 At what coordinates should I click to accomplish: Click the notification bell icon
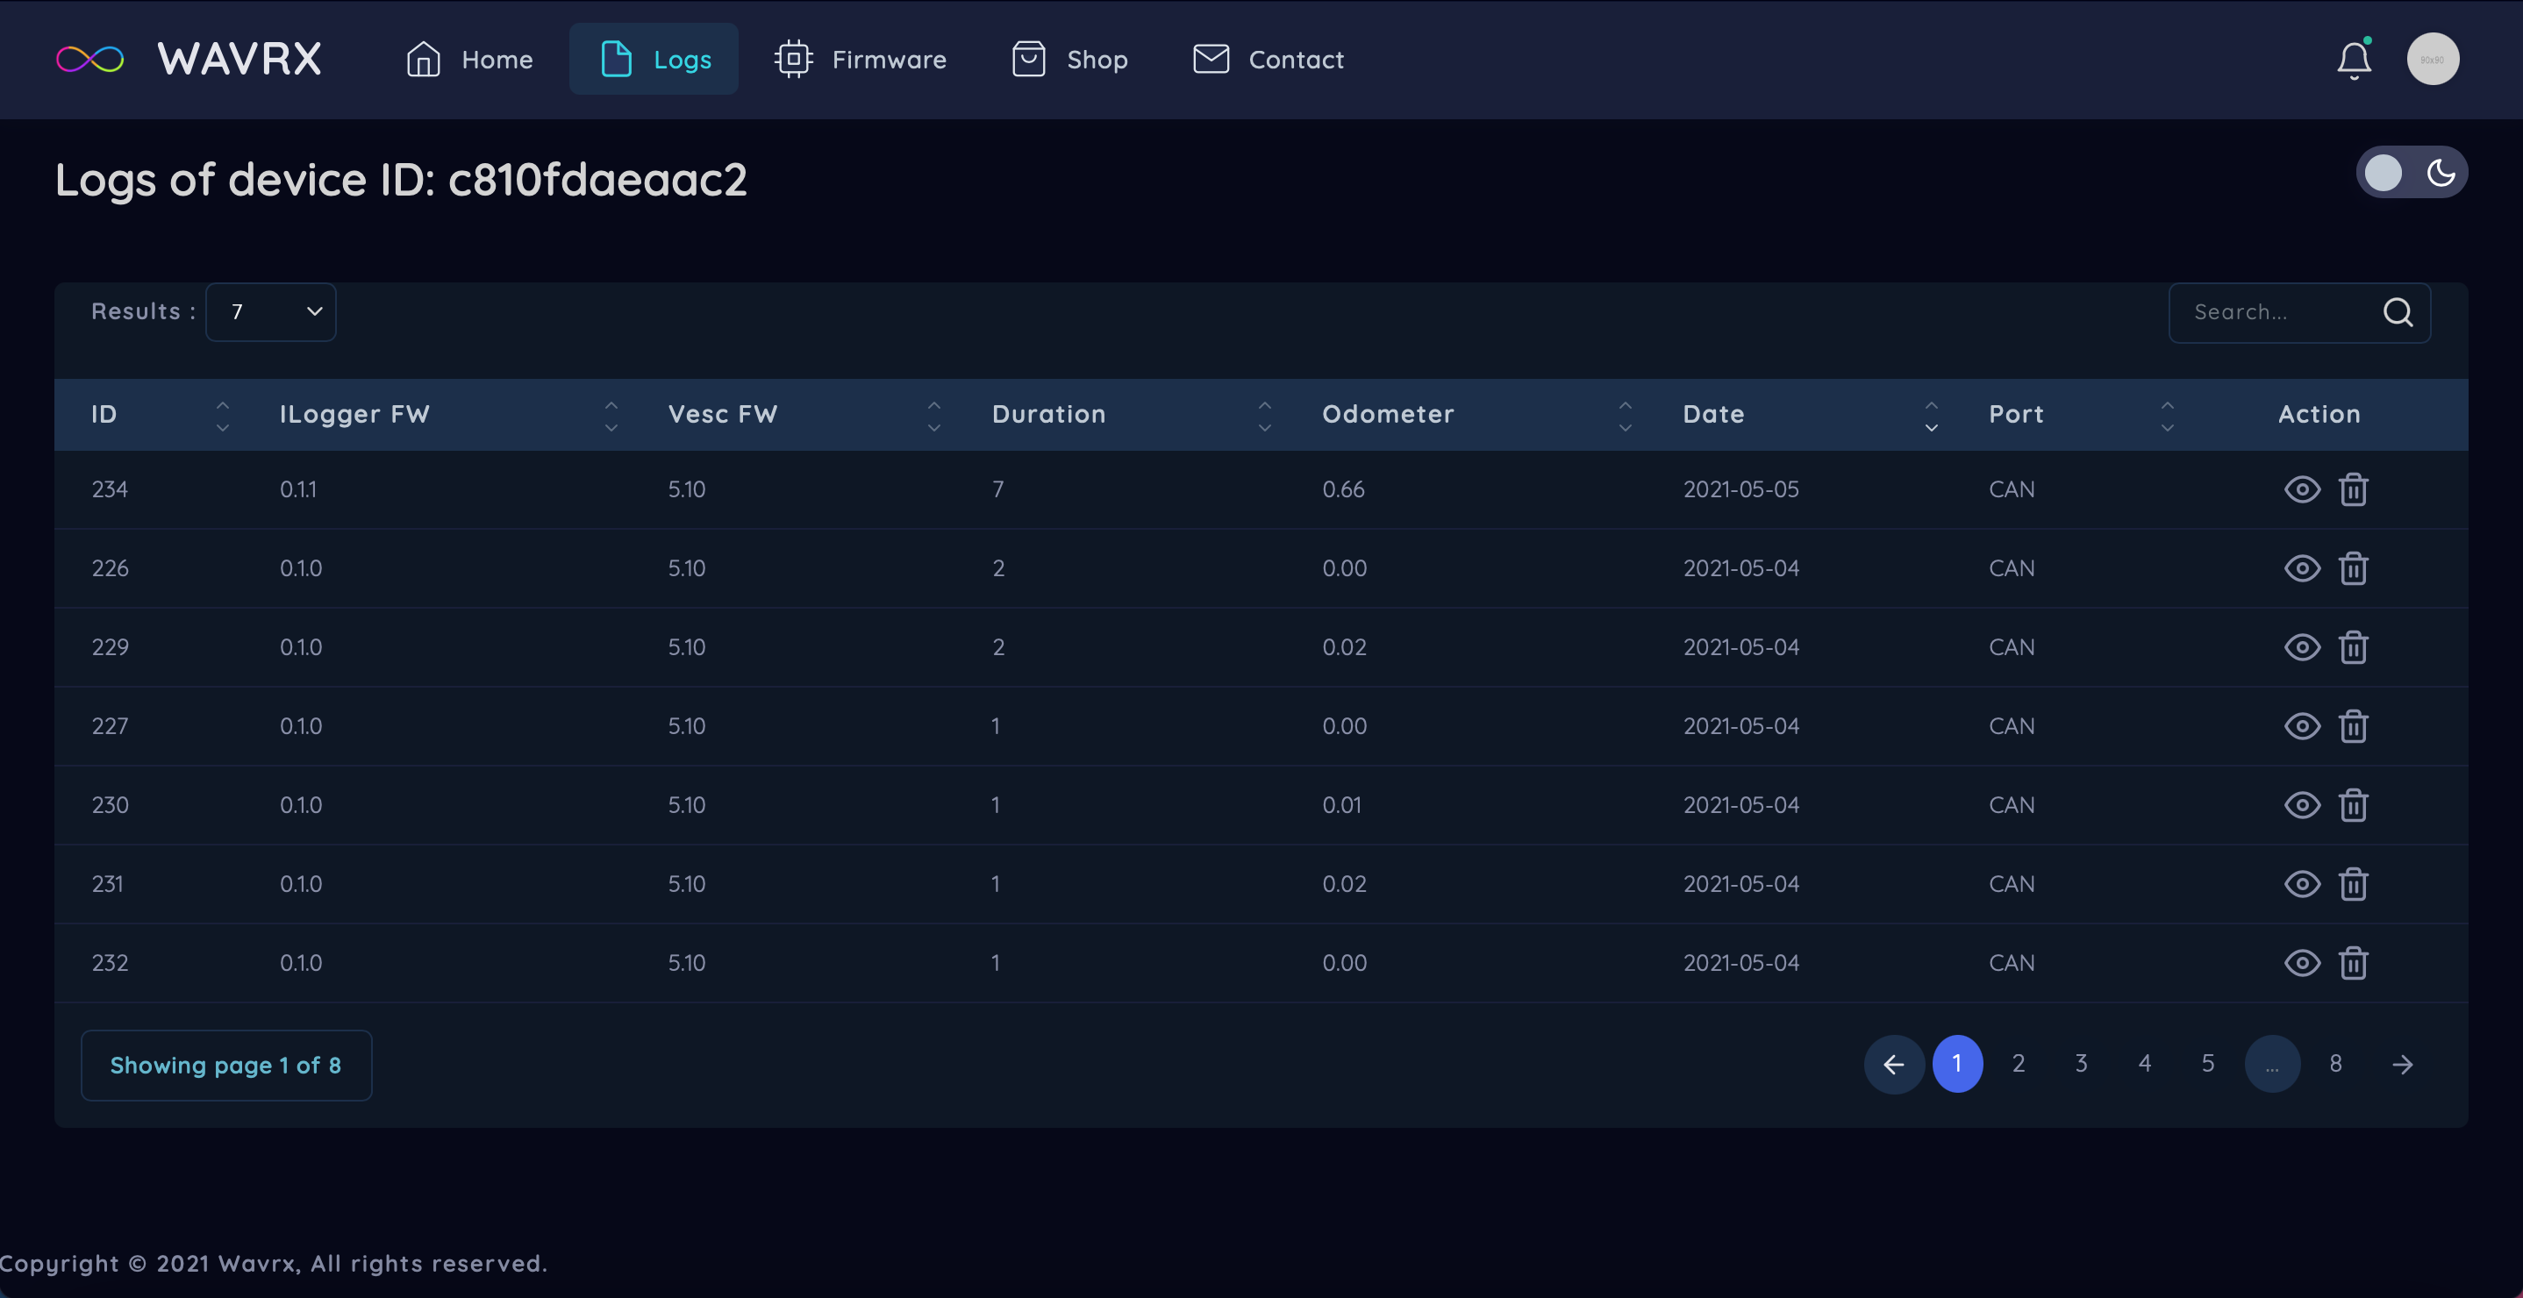[x=2354, y=60]
